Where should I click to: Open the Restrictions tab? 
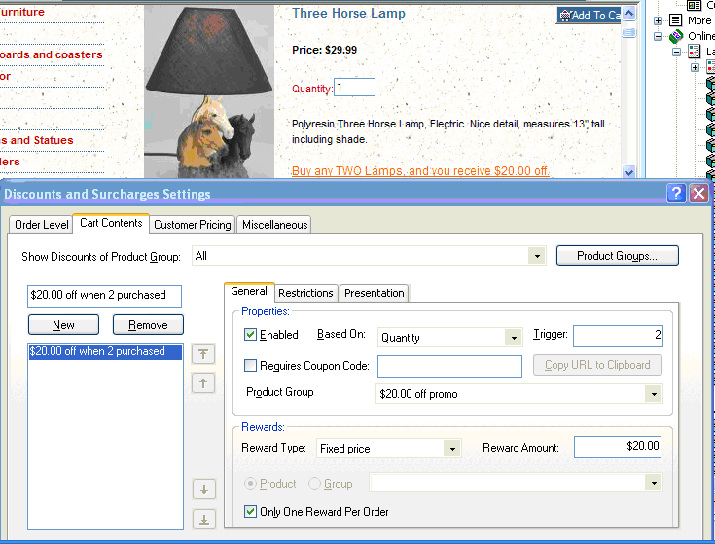pos(305,293)
